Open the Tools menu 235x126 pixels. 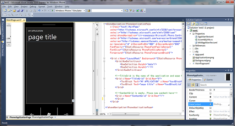pyautogui.click(x=50, y=7)
